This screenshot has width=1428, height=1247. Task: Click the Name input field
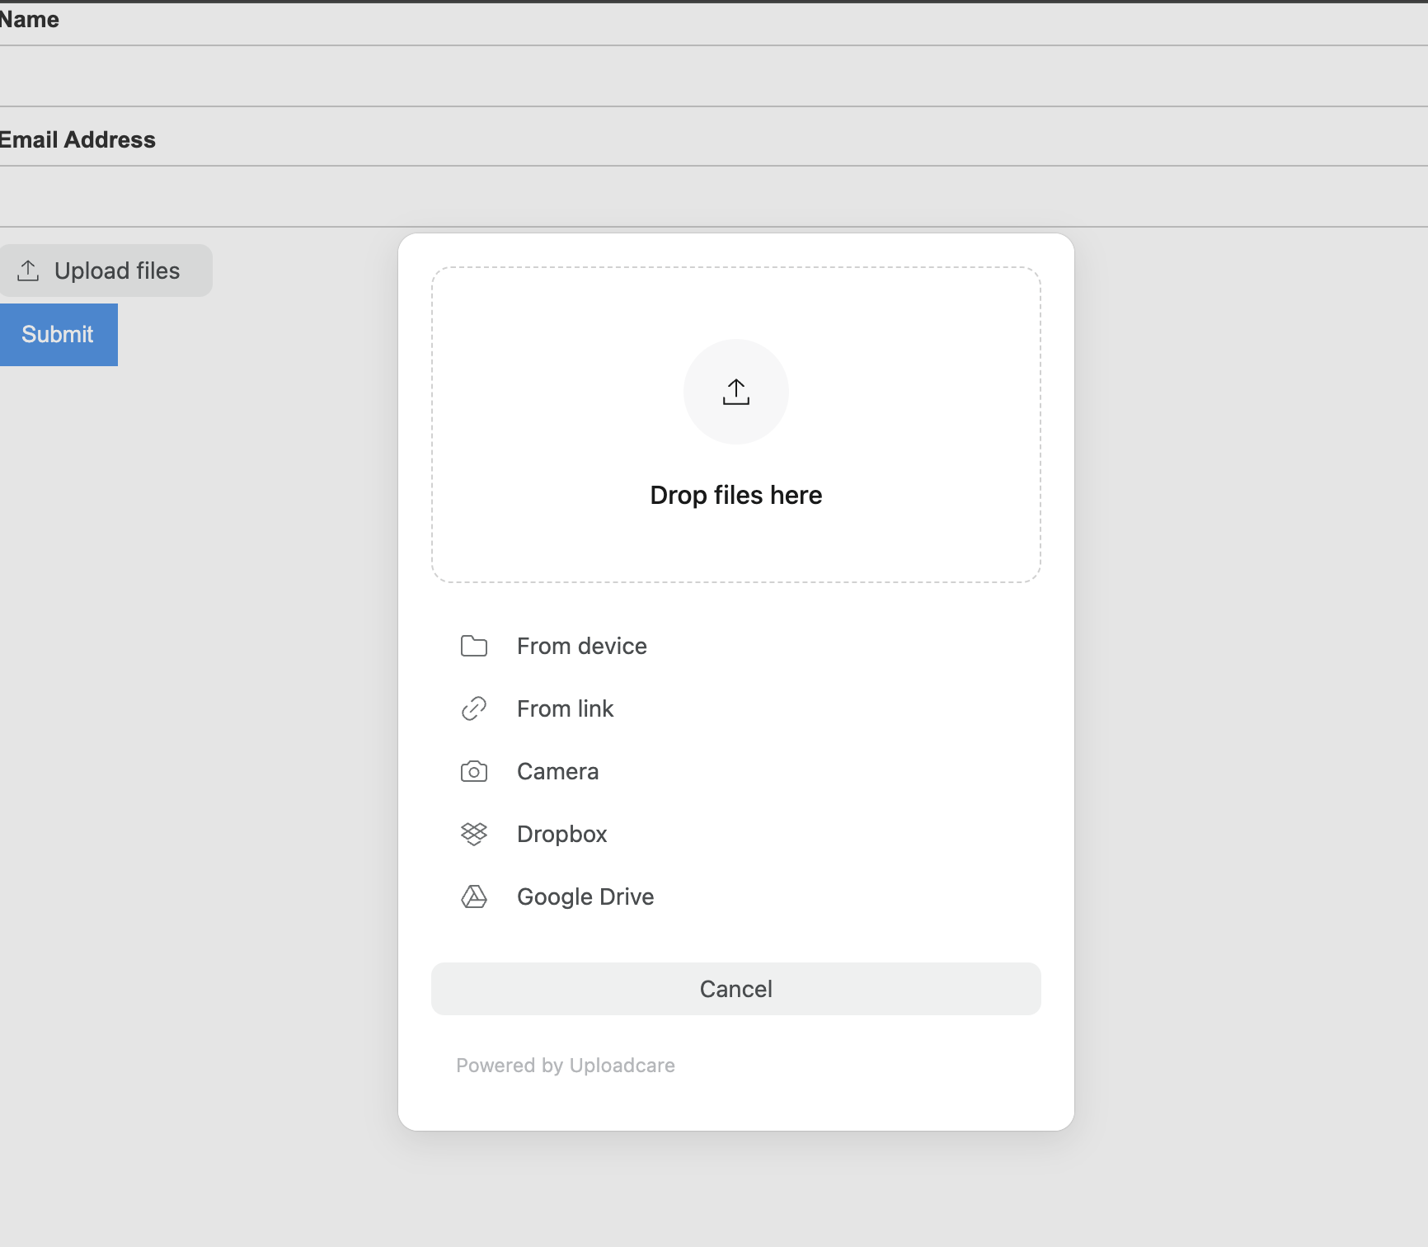(x=330, y=76)
